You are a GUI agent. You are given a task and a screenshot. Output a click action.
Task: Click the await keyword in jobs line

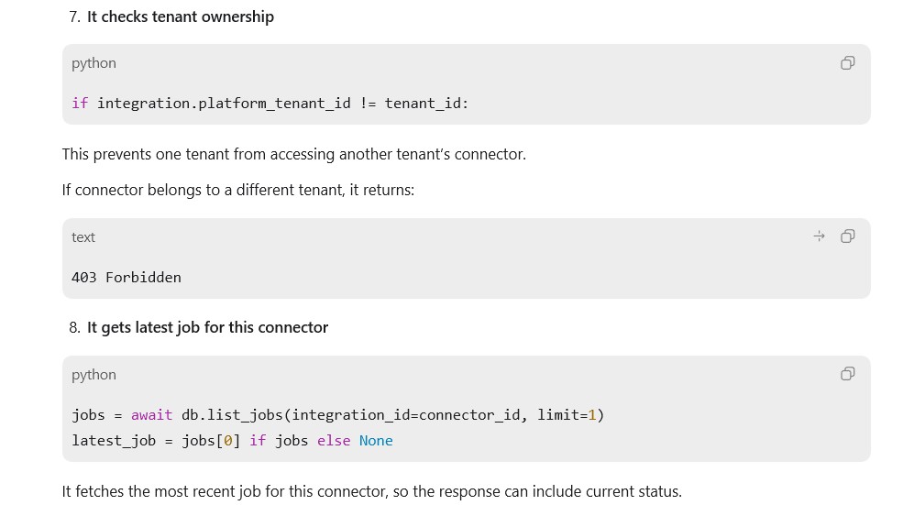pos(151,415)
